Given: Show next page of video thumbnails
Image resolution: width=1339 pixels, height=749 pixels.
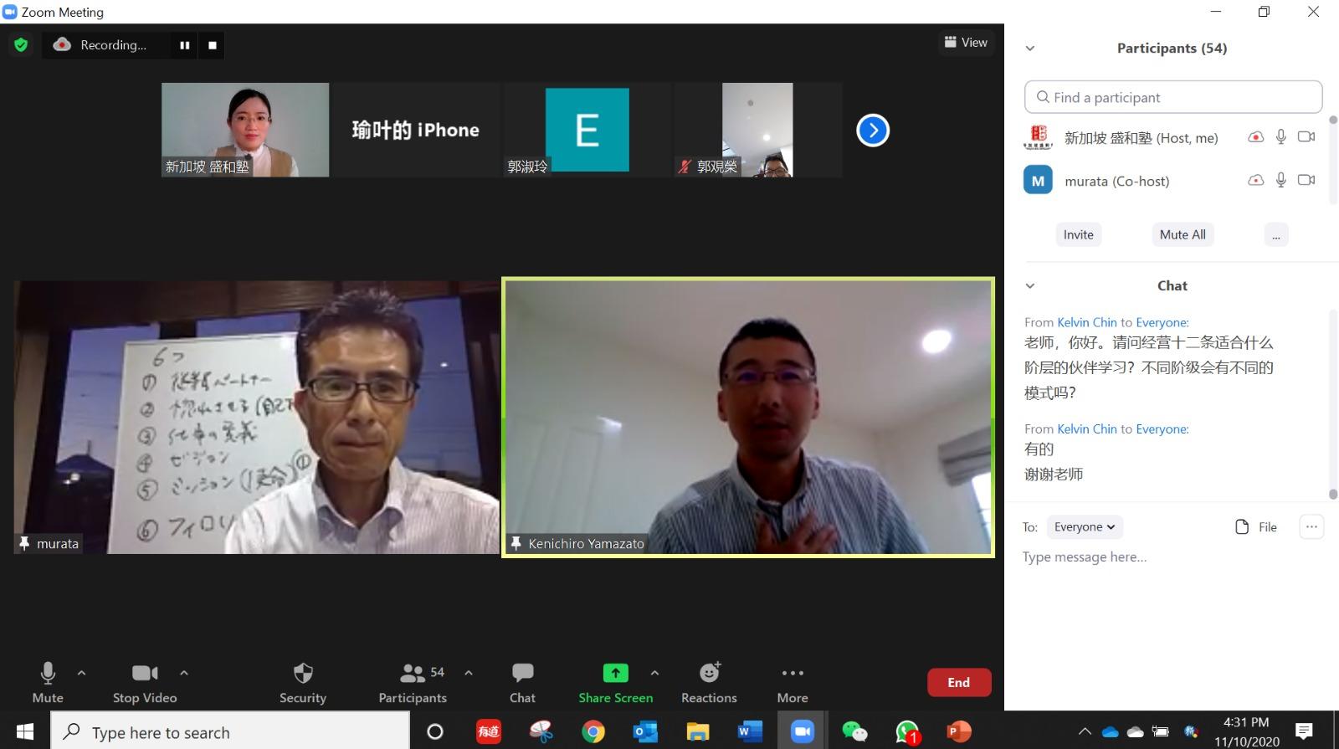Looking at the screenshot, I should (x=872, y=130).
